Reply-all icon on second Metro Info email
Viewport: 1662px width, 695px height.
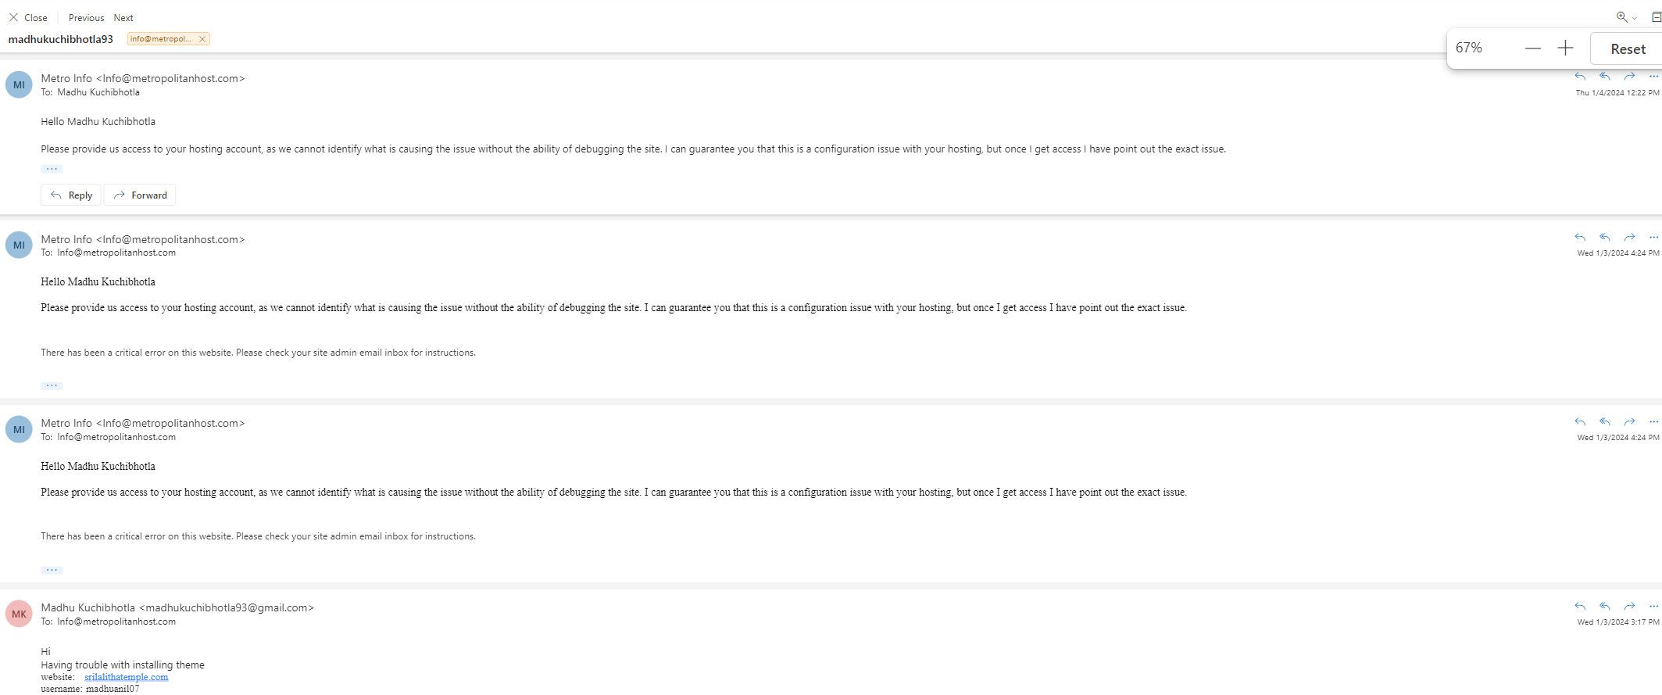(x=1605, y=238)
